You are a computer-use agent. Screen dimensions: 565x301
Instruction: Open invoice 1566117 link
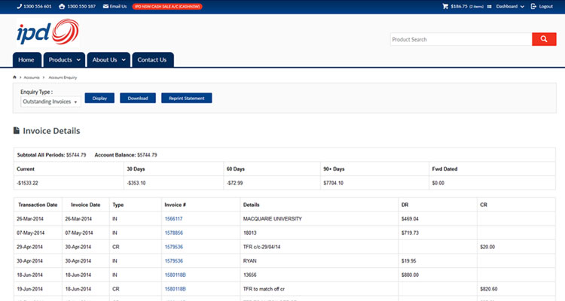[x=173, y=219]
